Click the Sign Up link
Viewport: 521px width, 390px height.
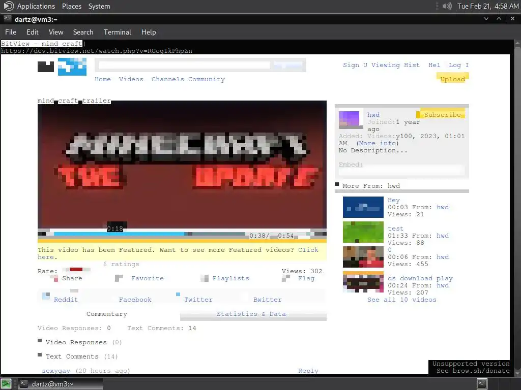pyautogui.click(x=355, y=65)
